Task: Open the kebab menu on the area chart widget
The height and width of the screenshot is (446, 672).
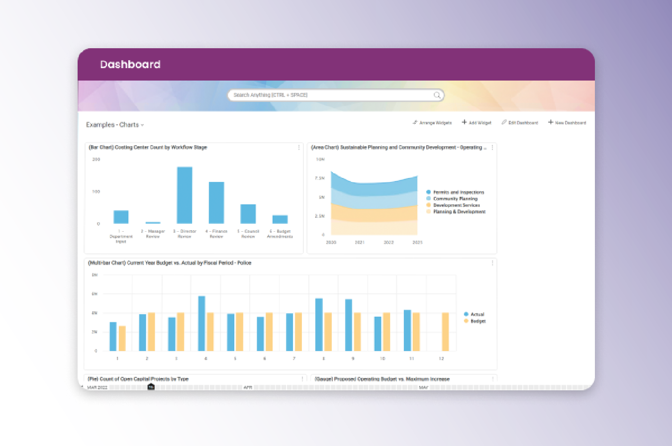Action: pos(492,147)
